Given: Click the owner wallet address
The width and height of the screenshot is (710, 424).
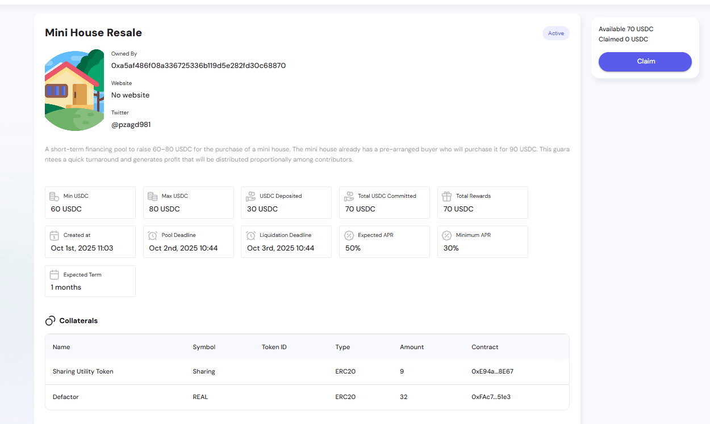Looking at the screenshot, I should click(x=198, y=66).
